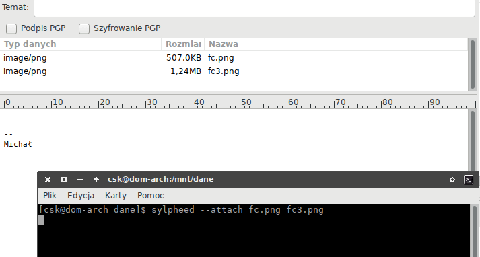
Task: Enable the Podpis PGP checkbox
Action: point(11,29)
